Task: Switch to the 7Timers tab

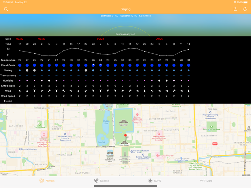Action: point(47,180)
